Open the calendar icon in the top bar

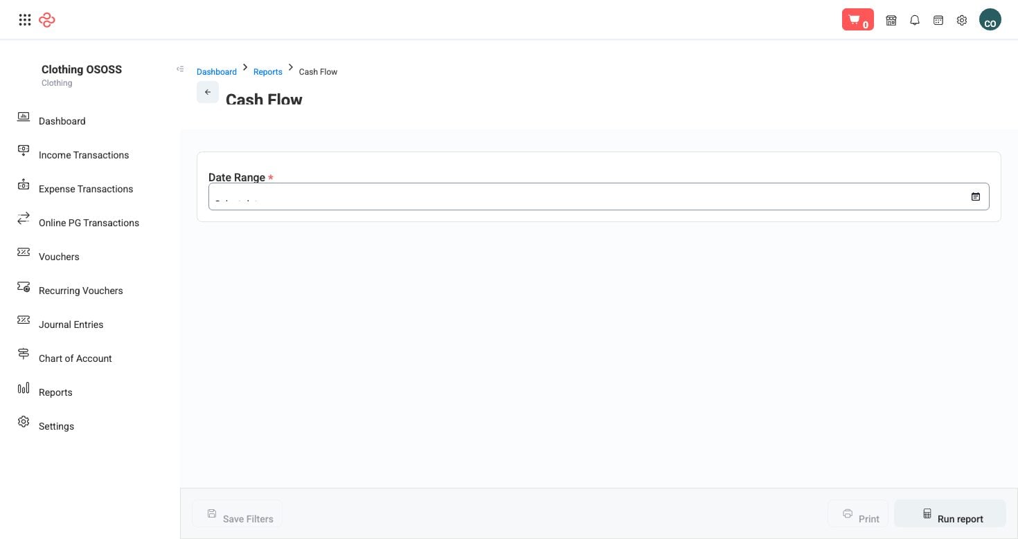[938, 20]
